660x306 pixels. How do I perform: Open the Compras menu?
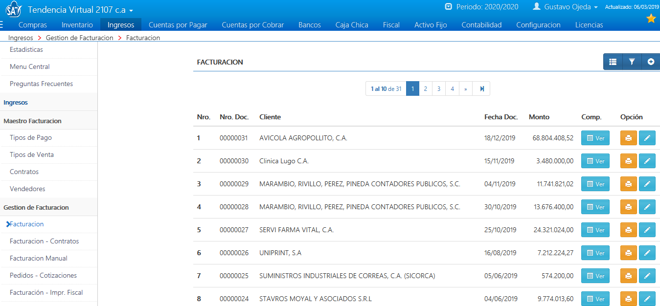point(33,25)
